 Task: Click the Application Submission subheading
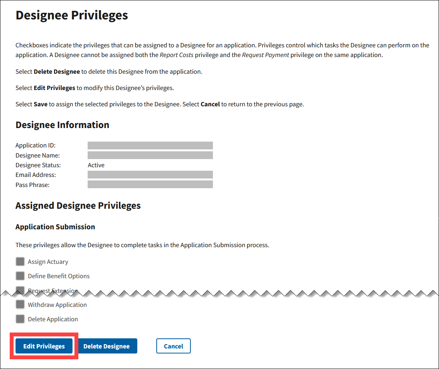coord(55,227)
